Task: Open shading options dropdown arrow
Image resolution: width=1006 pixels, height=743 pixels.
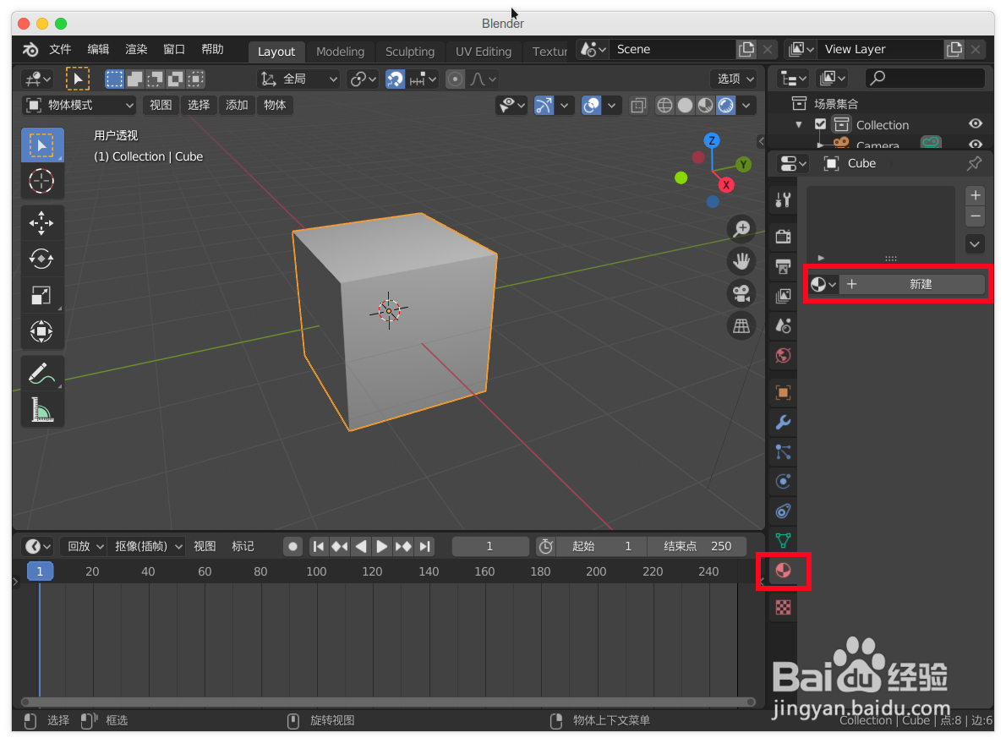Action: click(x=746, y=105)
